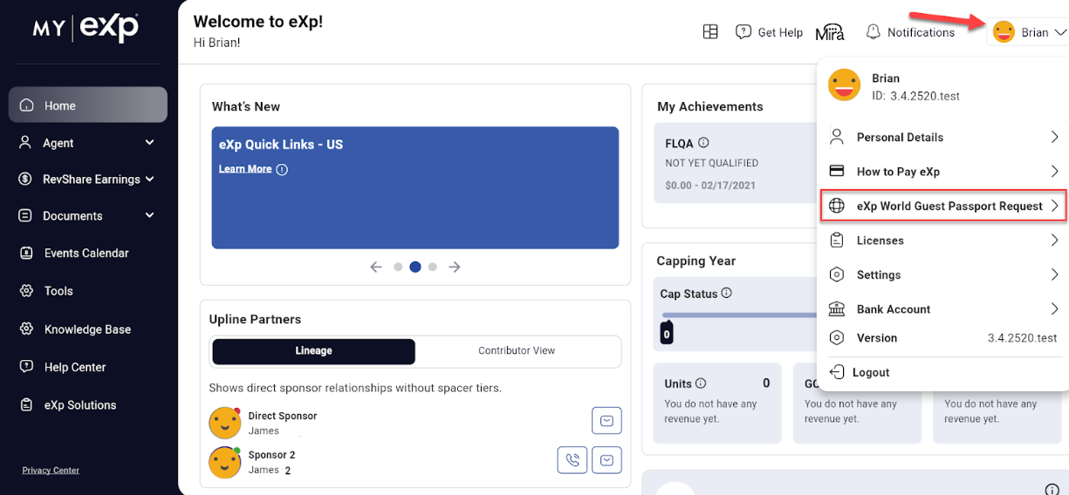Open the Privacy Center link
This screenshot has height=495, width=1069.
coord(51,471)
